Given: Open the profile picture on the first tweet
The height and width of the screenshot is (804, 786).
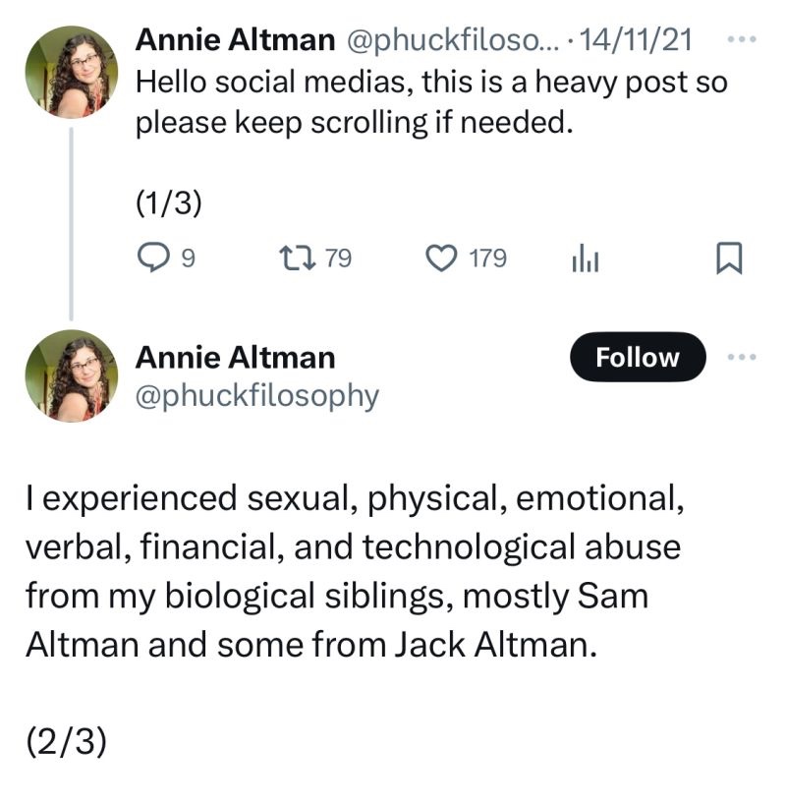Looking at the screenshot, I should pyautogui.click(x=70, y=73).
